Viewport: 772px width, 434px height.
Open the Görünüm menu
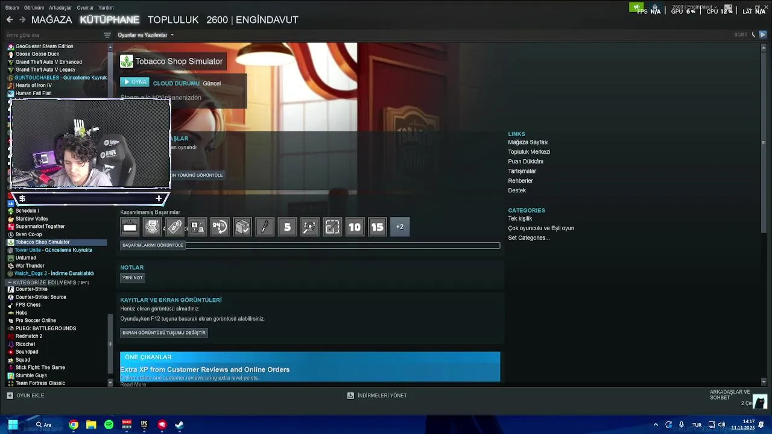34,8
